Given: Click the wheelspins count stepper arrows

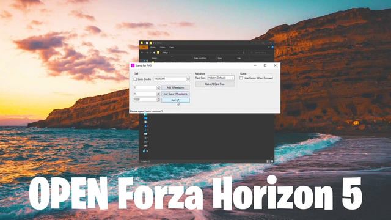Looking at the screenshot, I should pyautogui.click(x=158, y=87).
